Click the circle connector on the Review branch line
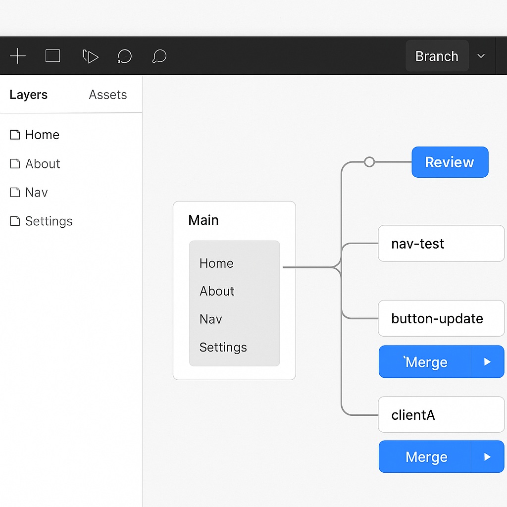 pos(369,161)
